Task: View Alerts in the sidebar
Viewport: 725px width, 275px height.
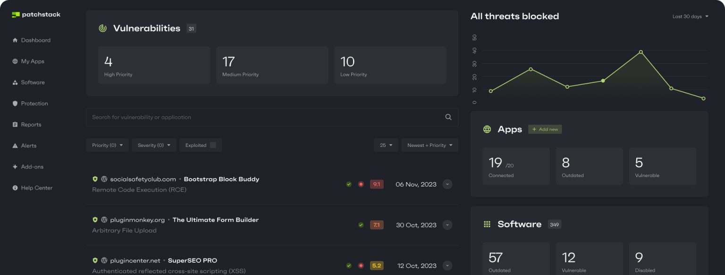Action: tap(29, 146)
